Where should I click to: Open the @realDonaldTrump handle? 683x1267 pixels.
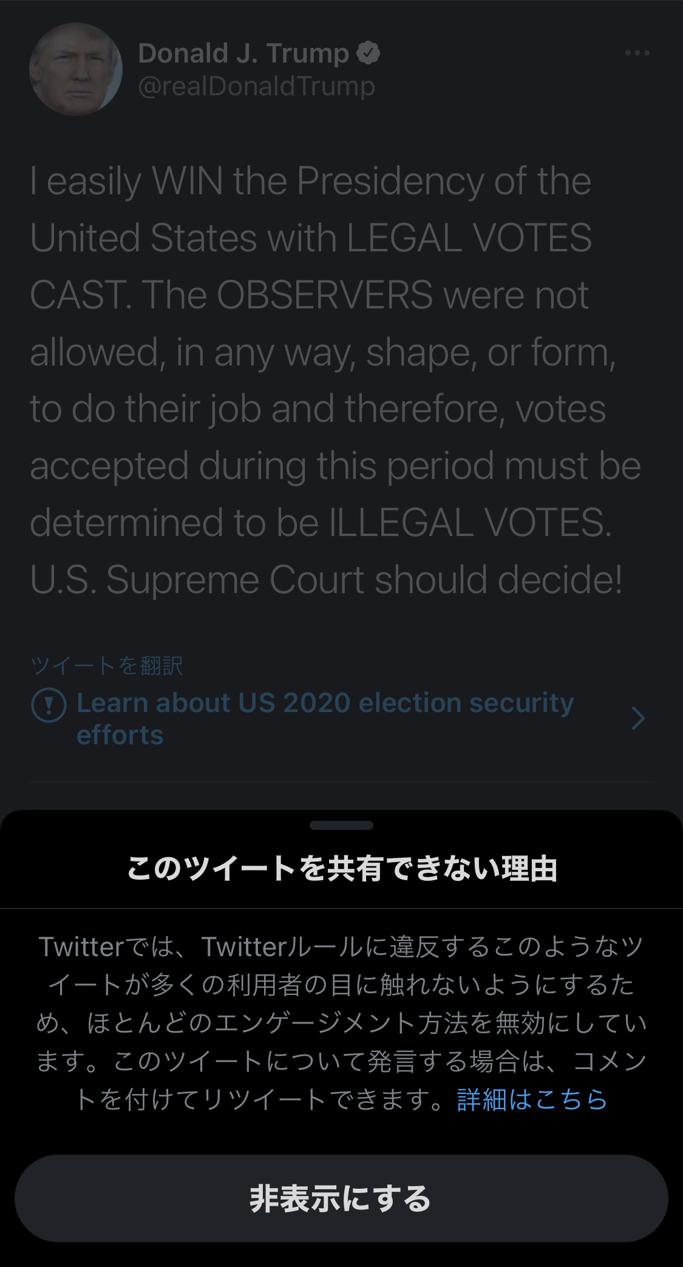(257, 86)
